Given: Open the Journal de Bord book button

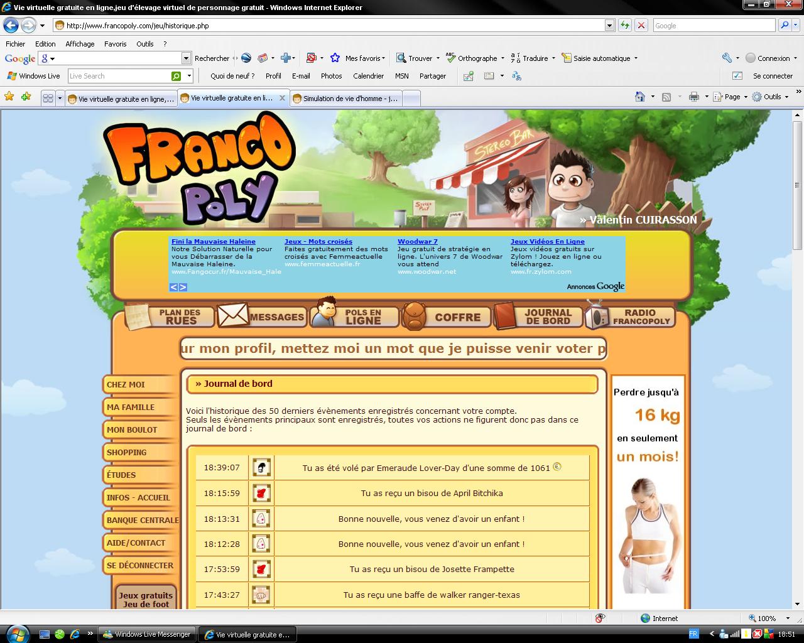Looking at the screenshot, I should pos(538,316).
